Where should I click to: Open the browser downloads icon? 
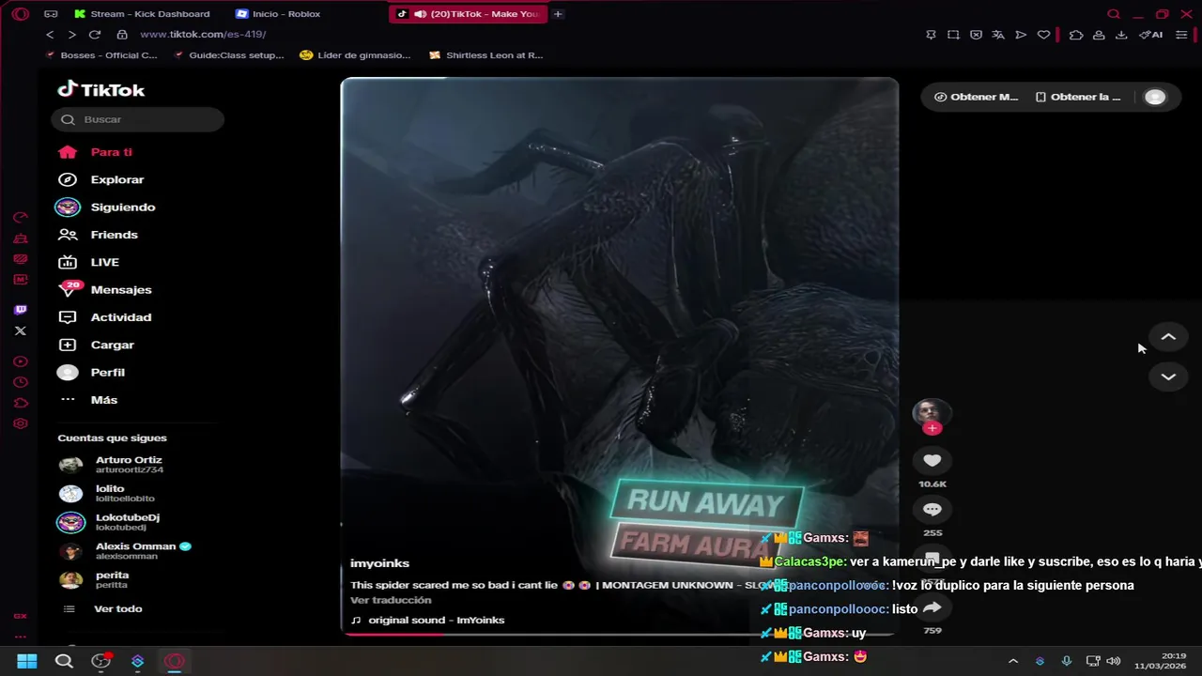(x=1121, y=35)
